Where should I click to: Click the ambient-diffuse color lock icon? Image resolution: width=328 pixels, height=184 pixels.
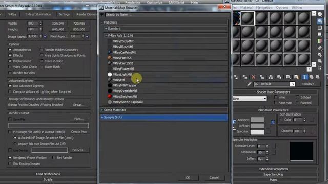[x=234, y=122]
